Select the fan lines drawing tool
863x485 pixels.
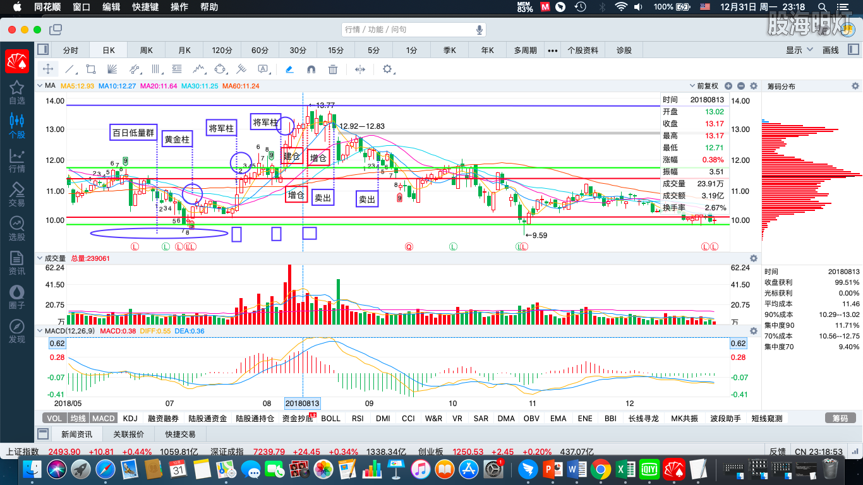coord(112,69)
